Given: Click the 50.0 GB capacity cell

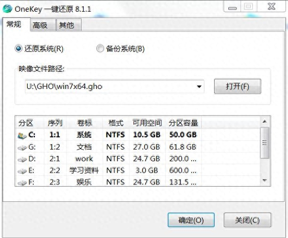Looking at the screenshot, I should coord(183,135).
